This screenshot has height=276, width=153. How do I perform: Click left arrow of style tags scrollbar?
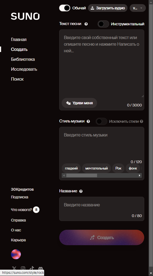click(64, 175)
